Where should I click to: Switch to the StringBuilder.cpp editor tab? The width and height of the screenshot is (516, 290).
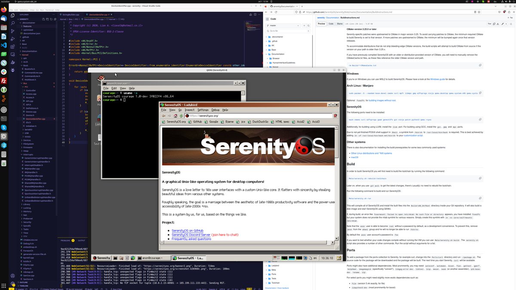click(69, 14)
